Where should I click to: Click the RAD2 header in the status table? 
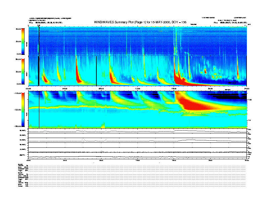(20, 164)
